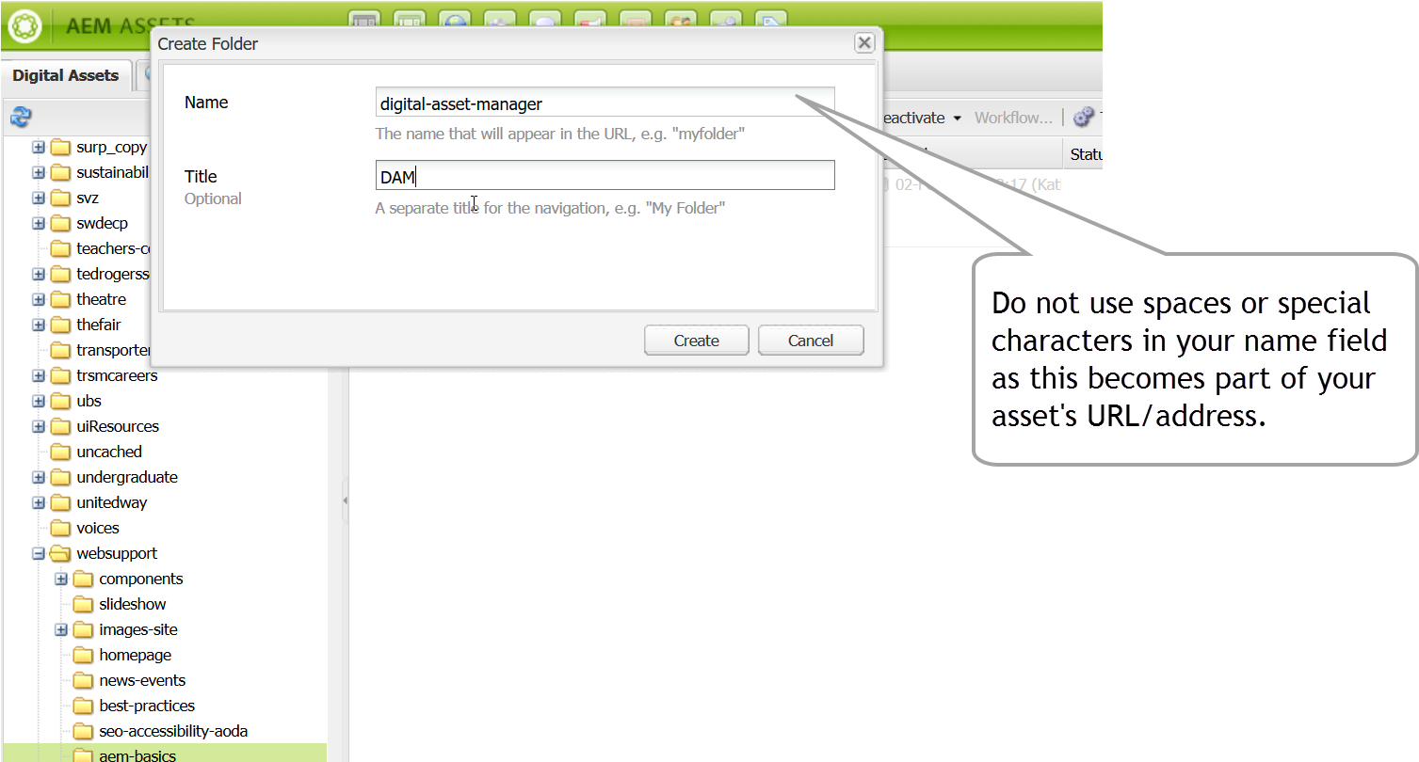Expand the thefair folder
The height and width of the screenshot is (762, 1419).
(39, 325)
